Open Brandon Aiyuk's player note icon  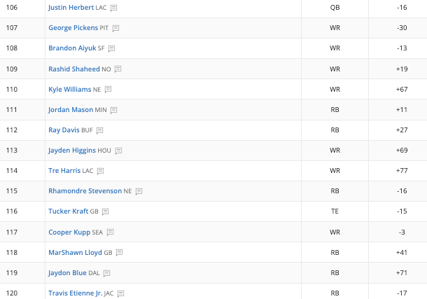[112, 48]
